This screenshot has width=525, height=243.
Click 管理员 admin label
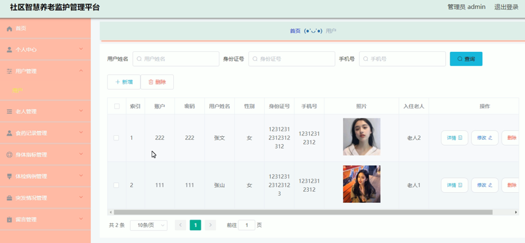click(x=466, y=7)
